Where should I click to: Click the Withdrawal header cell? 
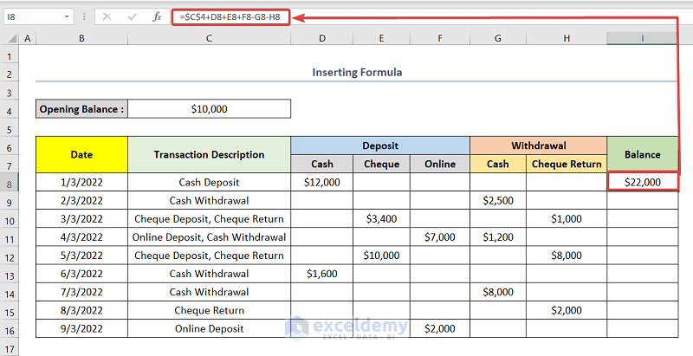click(x=538, y=146)
